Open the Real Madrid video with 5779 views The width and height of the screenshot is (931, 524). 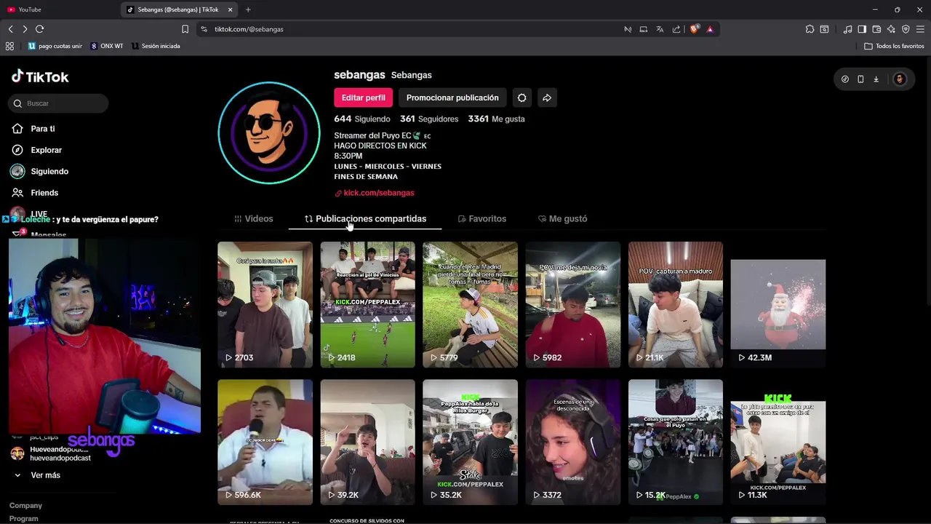click(x=470, y=304)
